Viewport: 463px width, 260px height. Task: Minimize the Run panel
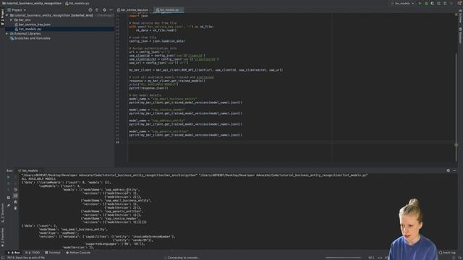pos(454,170)
